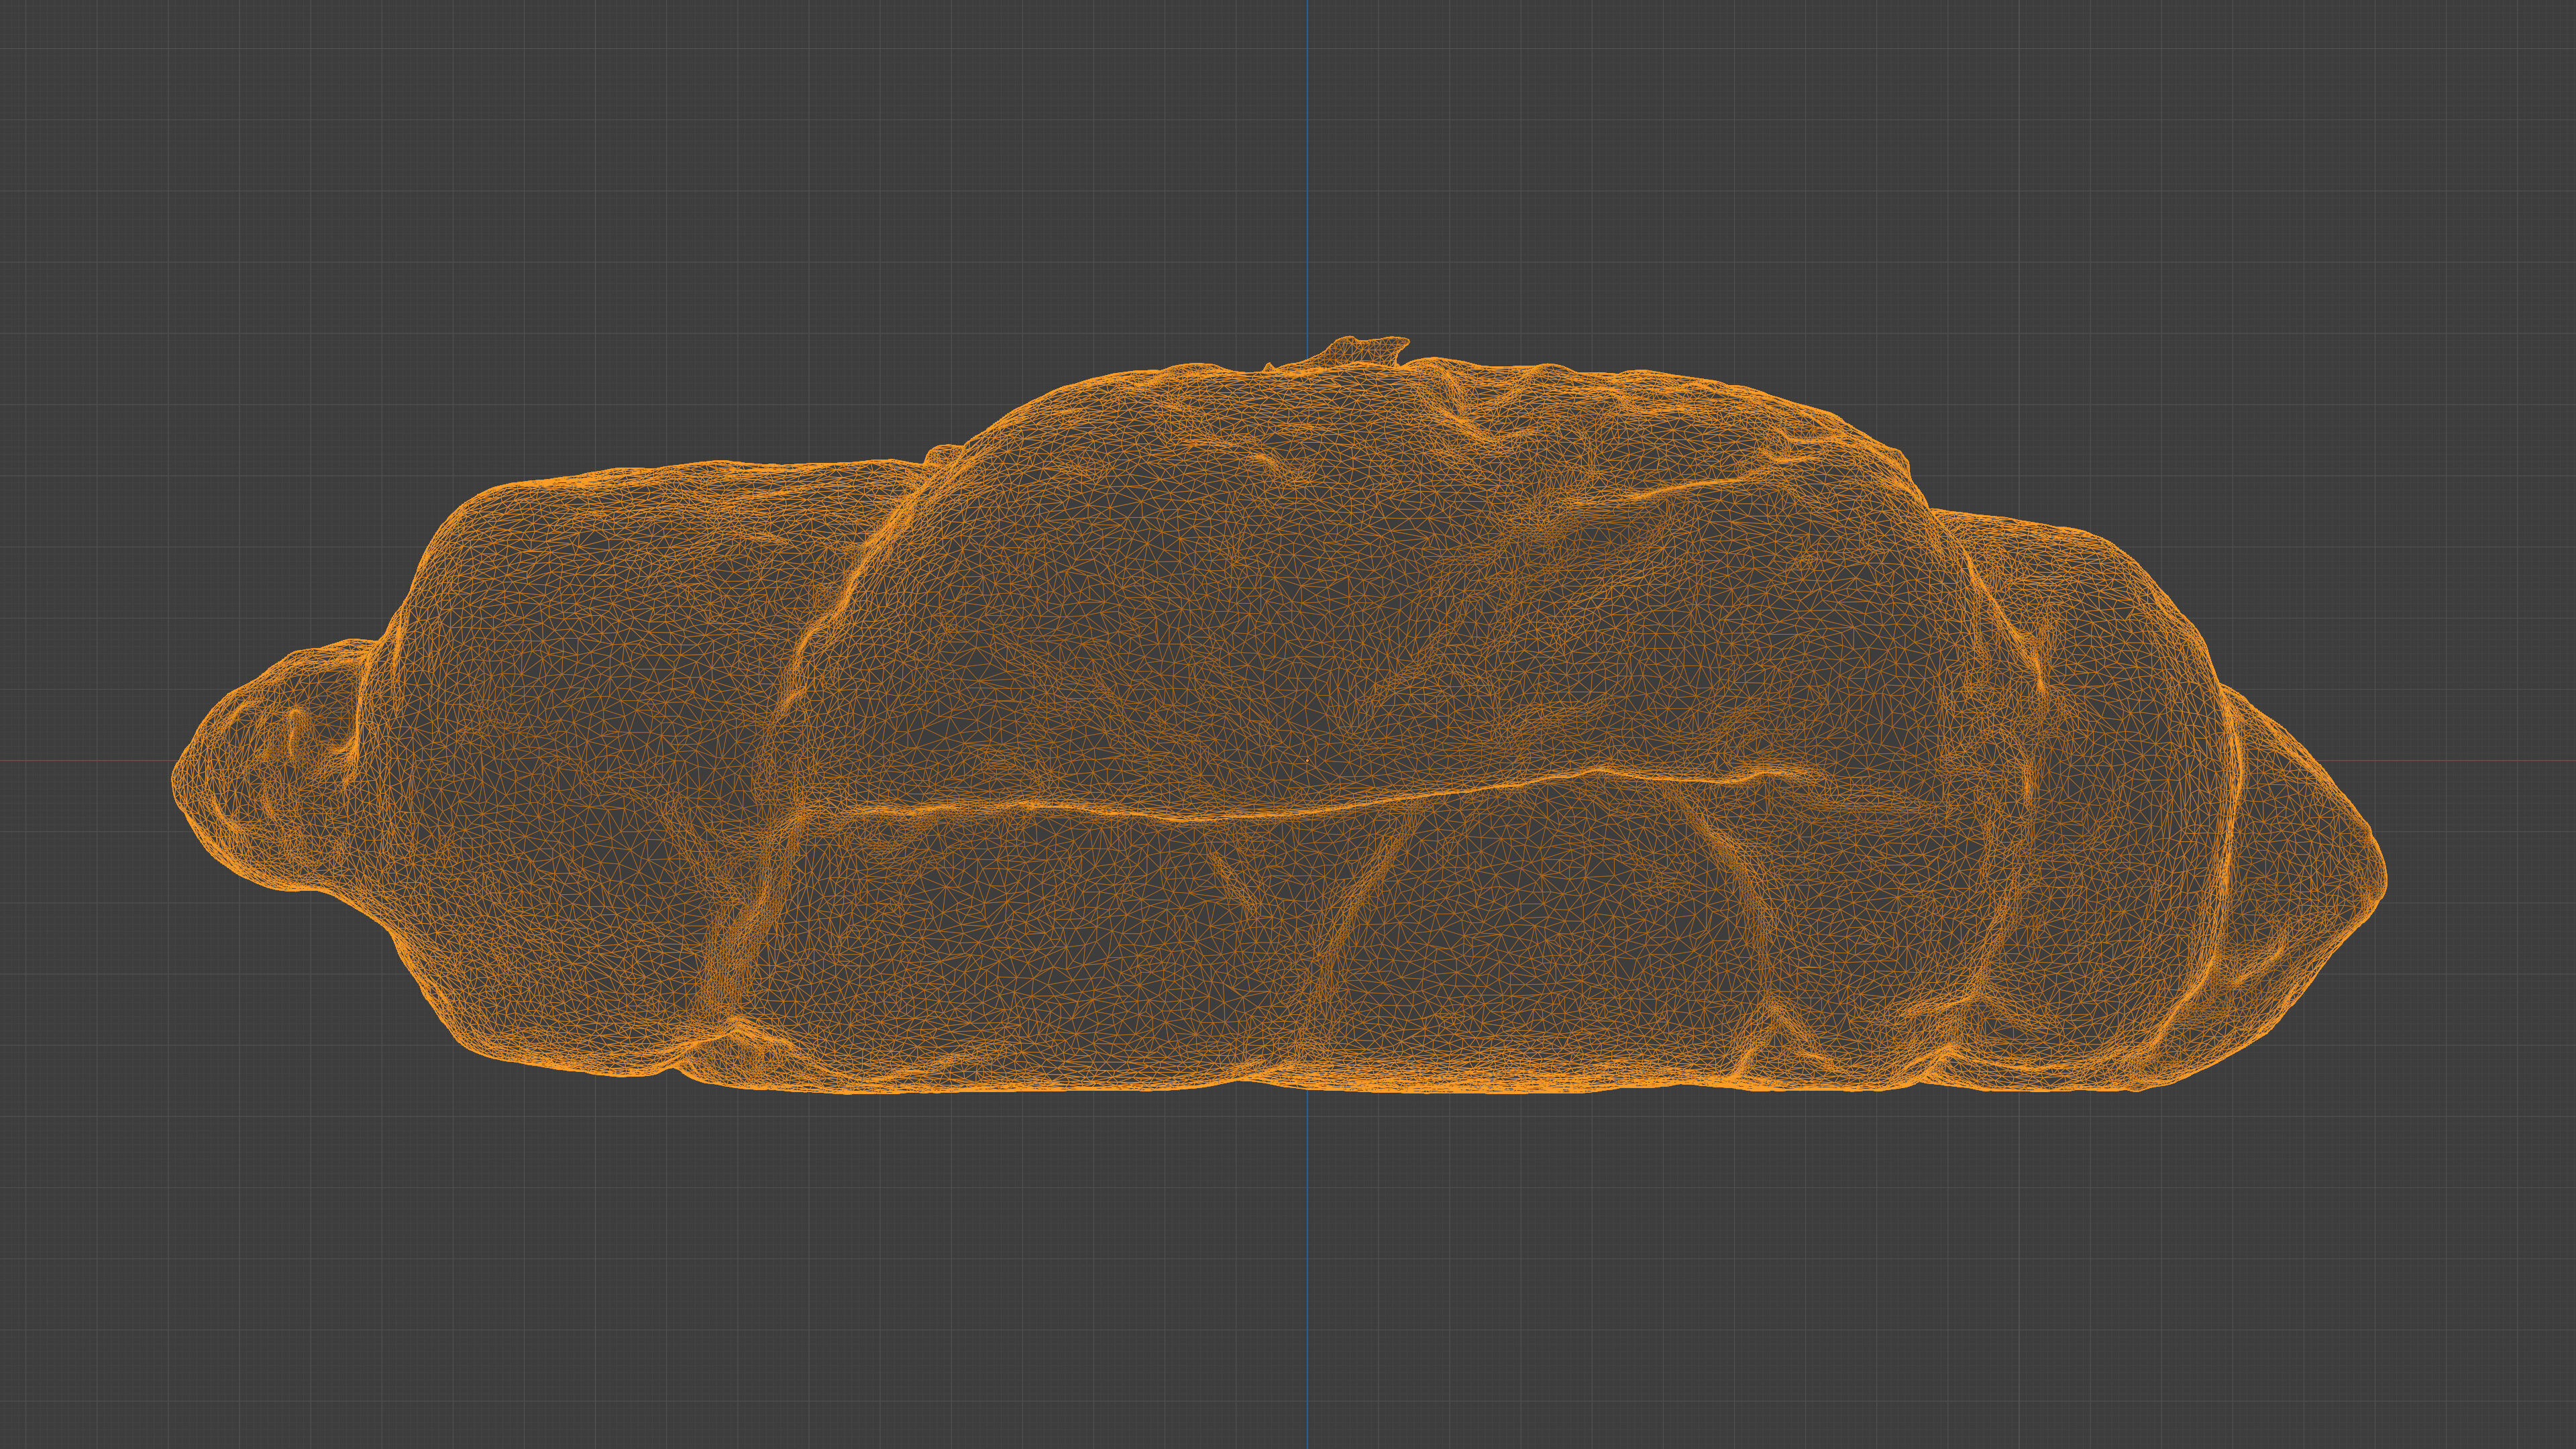The image size is (2576, 1449).
Task: Click the small origin dot at the mesh center
Action: (1308, 761)
